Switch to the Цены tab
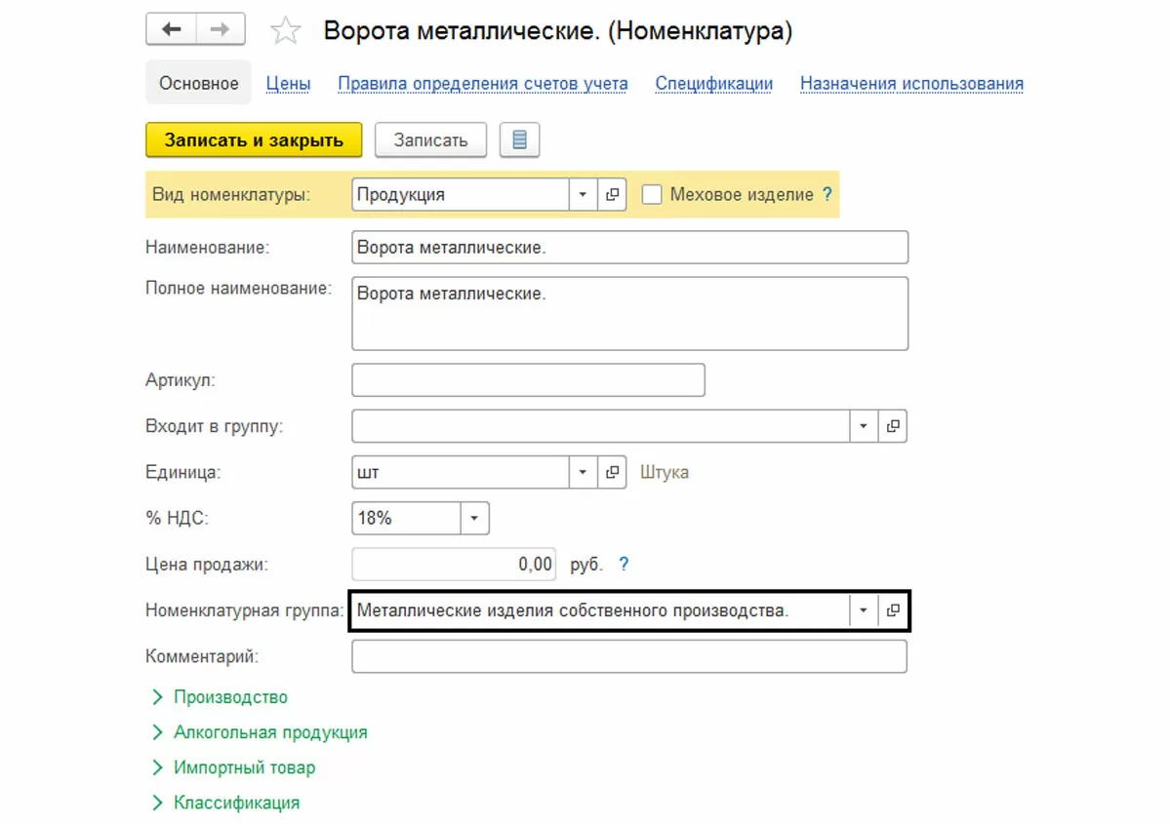Screen dimensions: 1171x825 [288, 84]
